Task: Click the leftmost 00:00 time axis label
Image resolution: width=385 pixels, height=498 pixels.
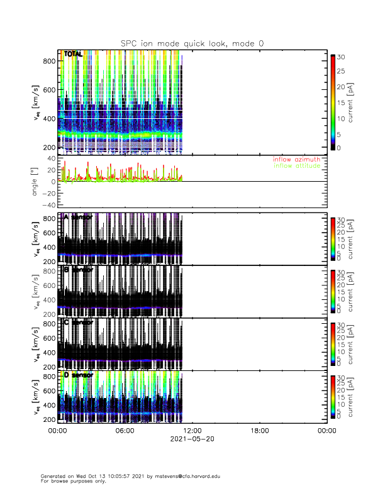Action: (57, 431)
